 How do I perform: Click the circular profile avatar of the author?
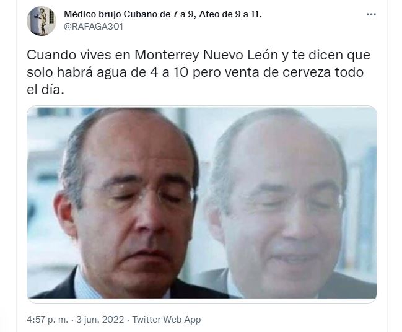point(42,21)
